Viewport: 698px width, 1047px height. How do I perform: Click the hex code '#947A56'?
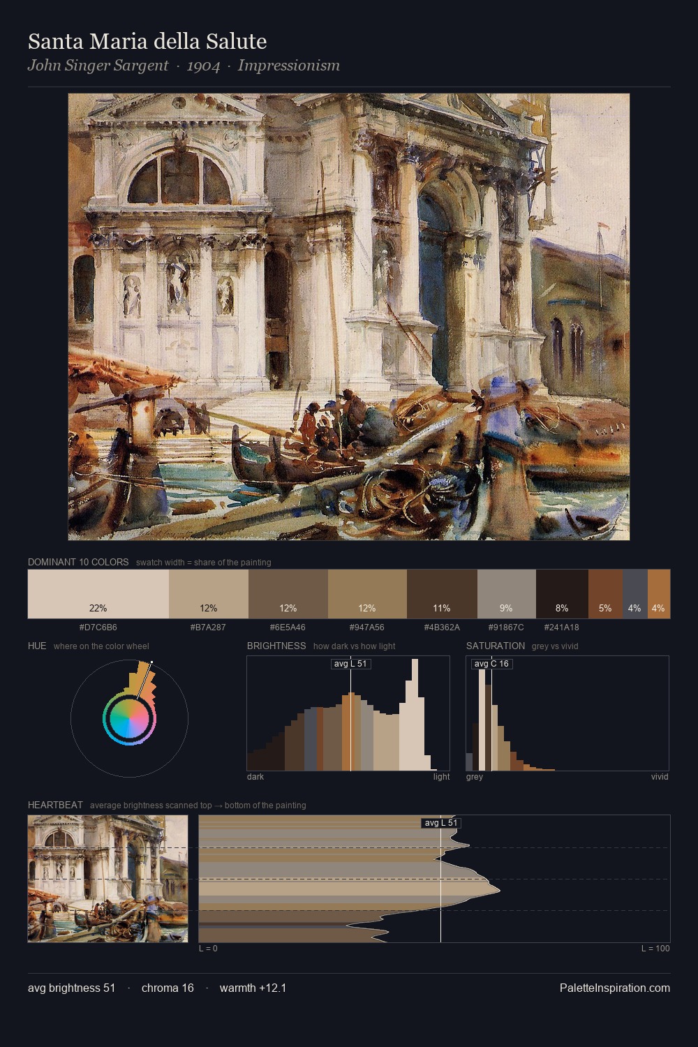point(366,627)
